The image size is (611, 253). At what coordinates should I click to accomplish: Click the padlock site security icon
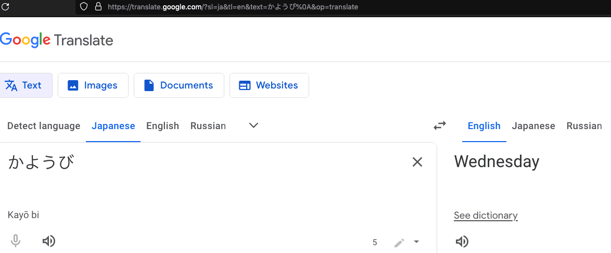(x=98, y=7)
